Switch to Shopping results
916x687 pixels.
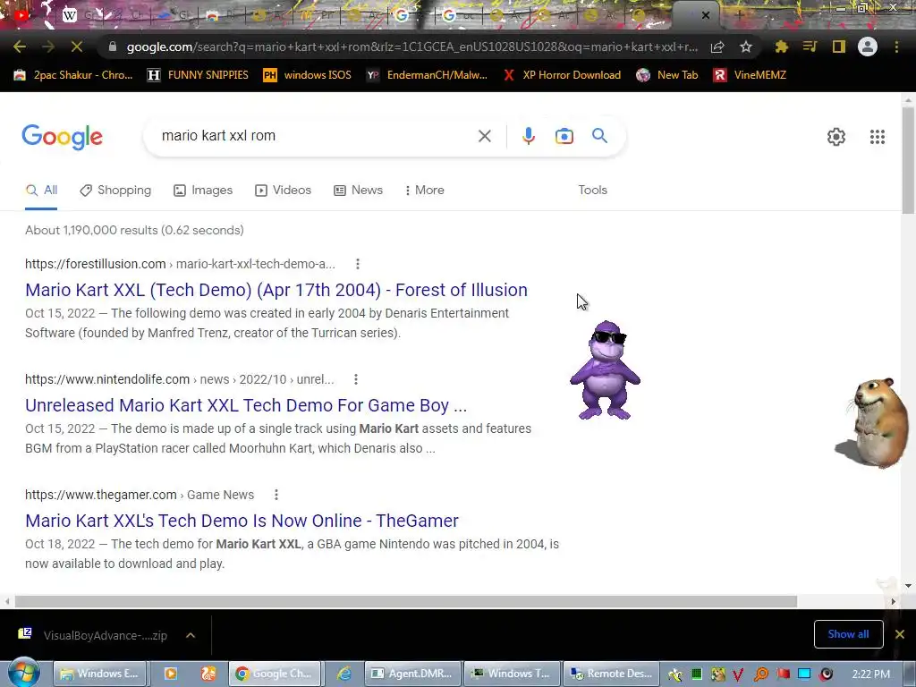(115, 191)
